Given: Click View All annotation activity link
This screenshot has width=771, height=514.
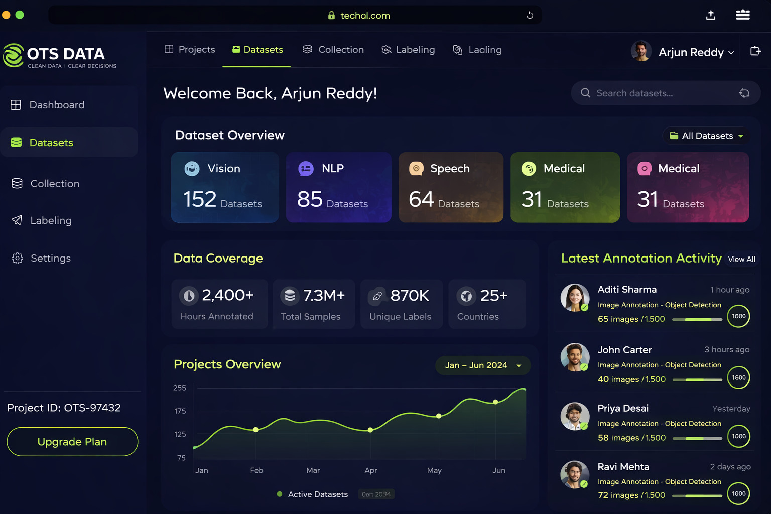Looking at the screenshot, I should point(741,259).
